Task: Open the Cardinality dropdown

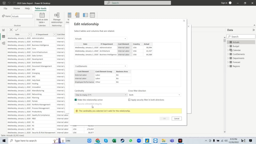Action: (101, 95)
